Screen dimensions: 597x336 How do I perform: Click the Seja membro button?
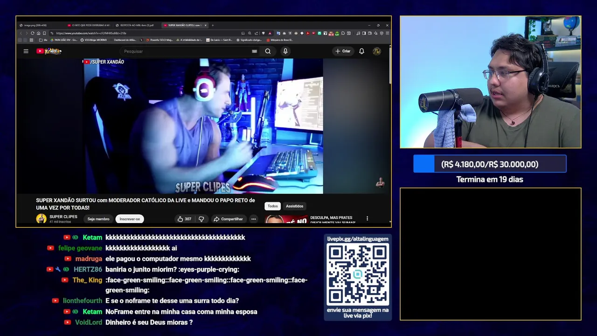[x=98, y=219]
